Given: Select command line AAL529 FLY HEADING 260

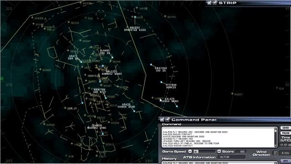Looking at the screenshot, I should pyautogui.click(x=195, y=132).
